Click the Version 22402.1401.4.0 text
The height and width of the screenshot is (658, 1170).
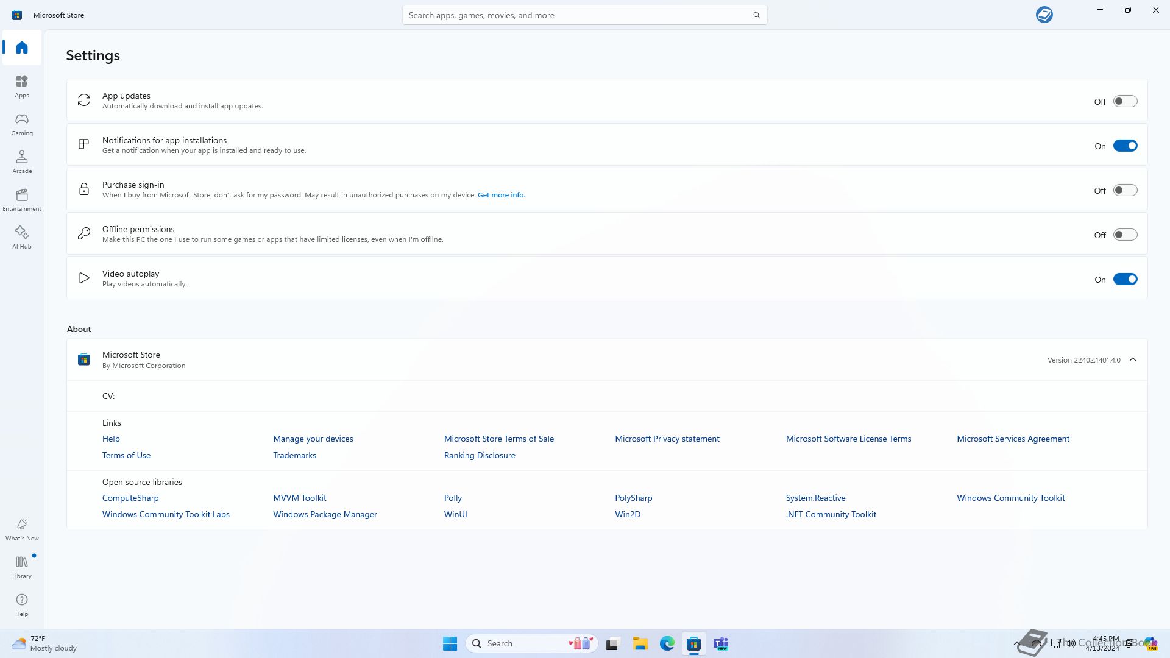(1084, 360)
